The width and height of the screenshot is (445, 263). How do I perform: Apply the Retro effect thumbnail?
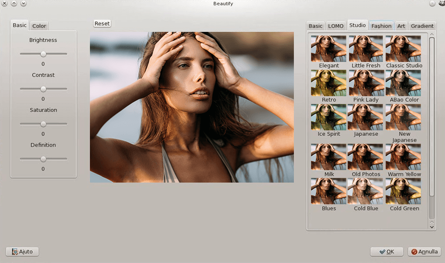[x=328, y=83]
